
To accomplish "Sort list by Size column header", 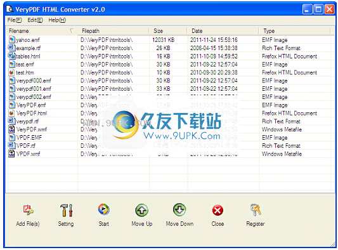I will 167,31.
